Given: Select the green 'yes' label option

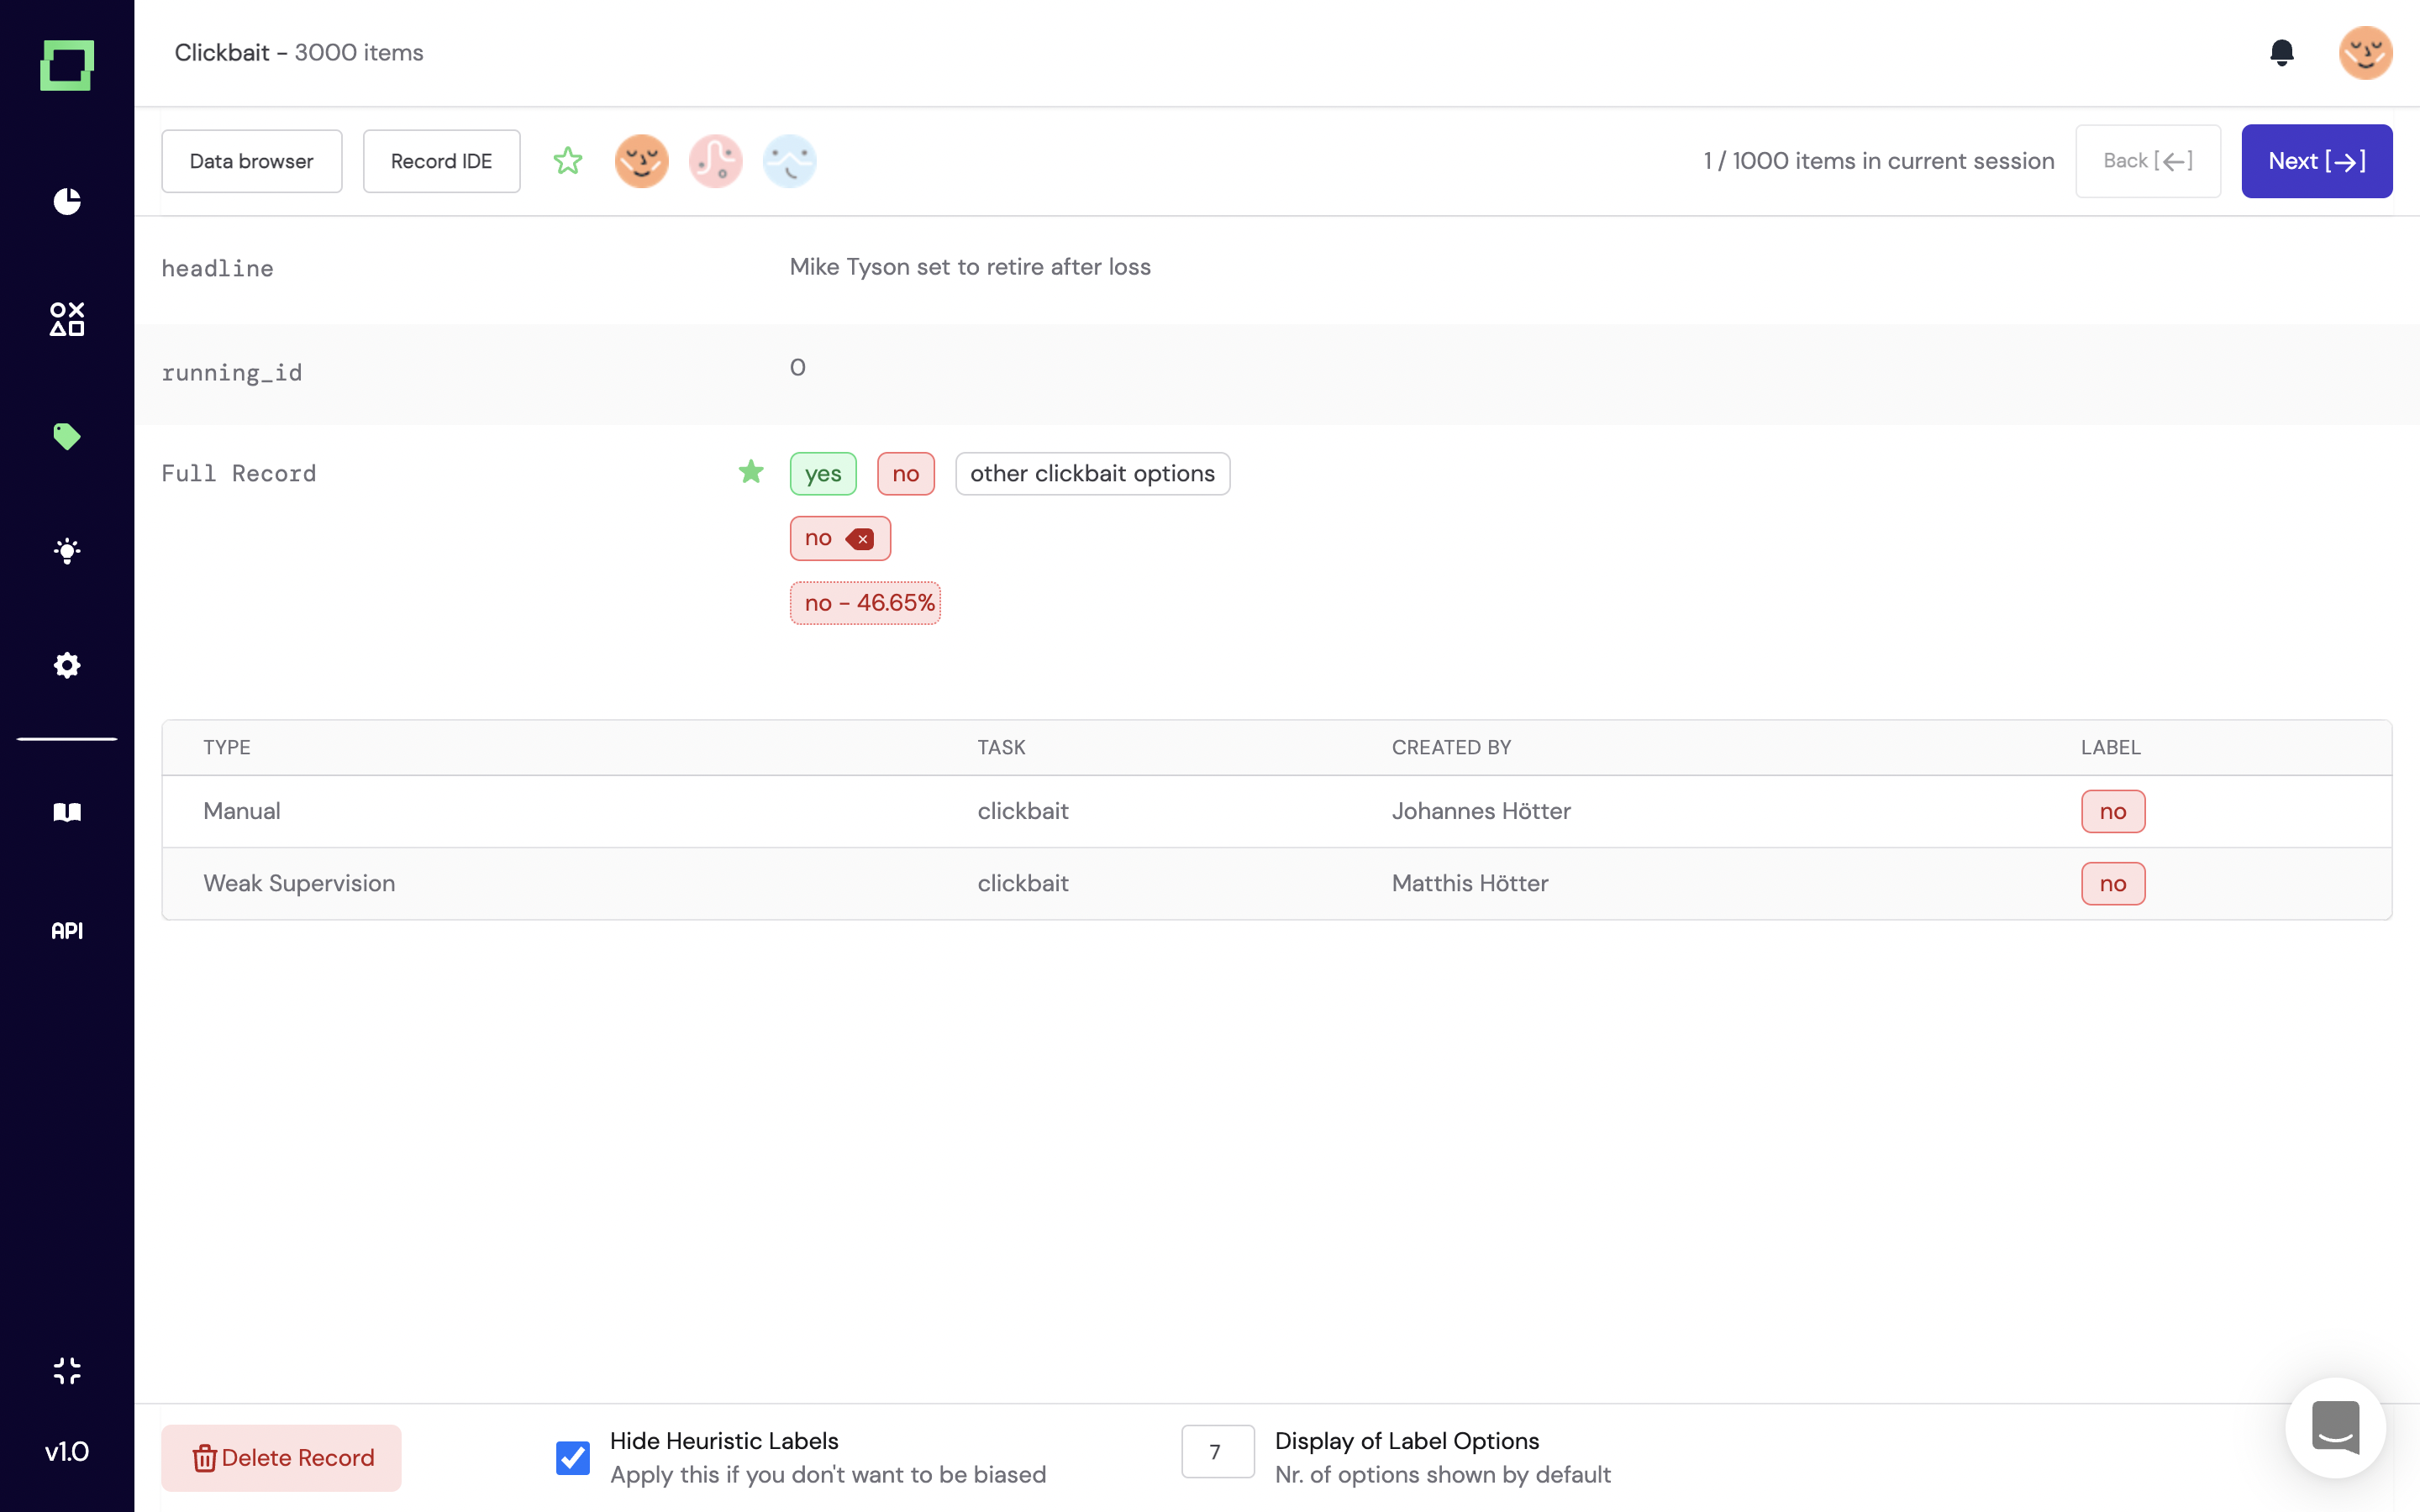Looking at the screenshot, I should [822, 473].
